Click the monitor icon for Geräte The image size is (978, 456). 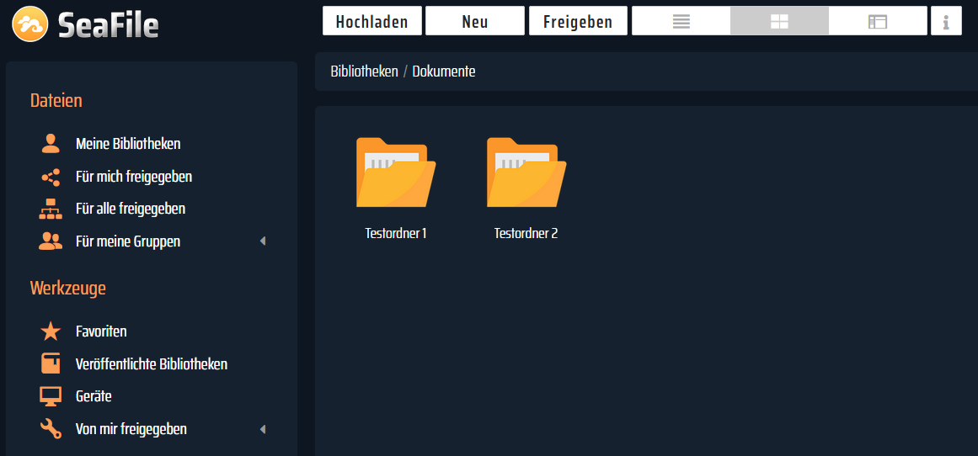pyautogui.click(x=51, y=396)
